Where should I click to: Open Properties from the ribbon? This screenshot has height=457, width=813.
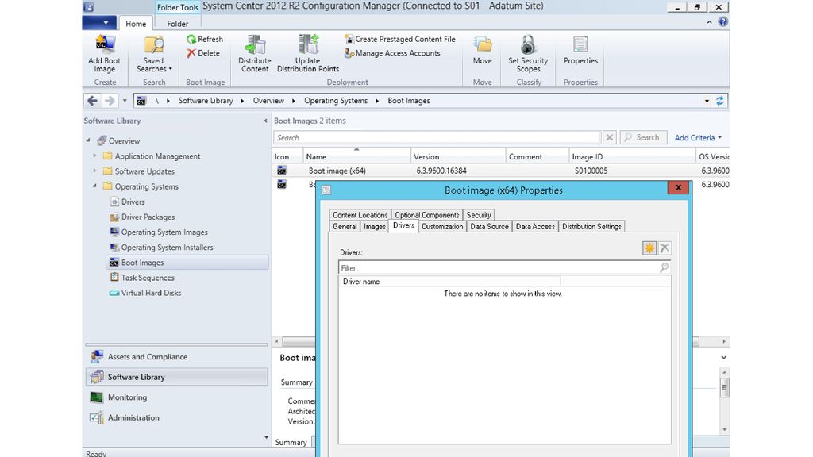coord(580,50)
